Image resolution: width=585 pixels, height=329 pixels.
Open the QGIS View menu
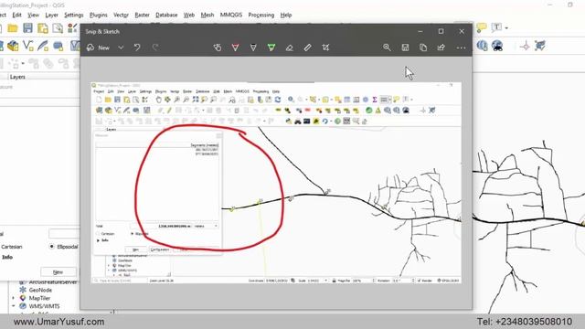pyautogui.click(x=33, y=15)
